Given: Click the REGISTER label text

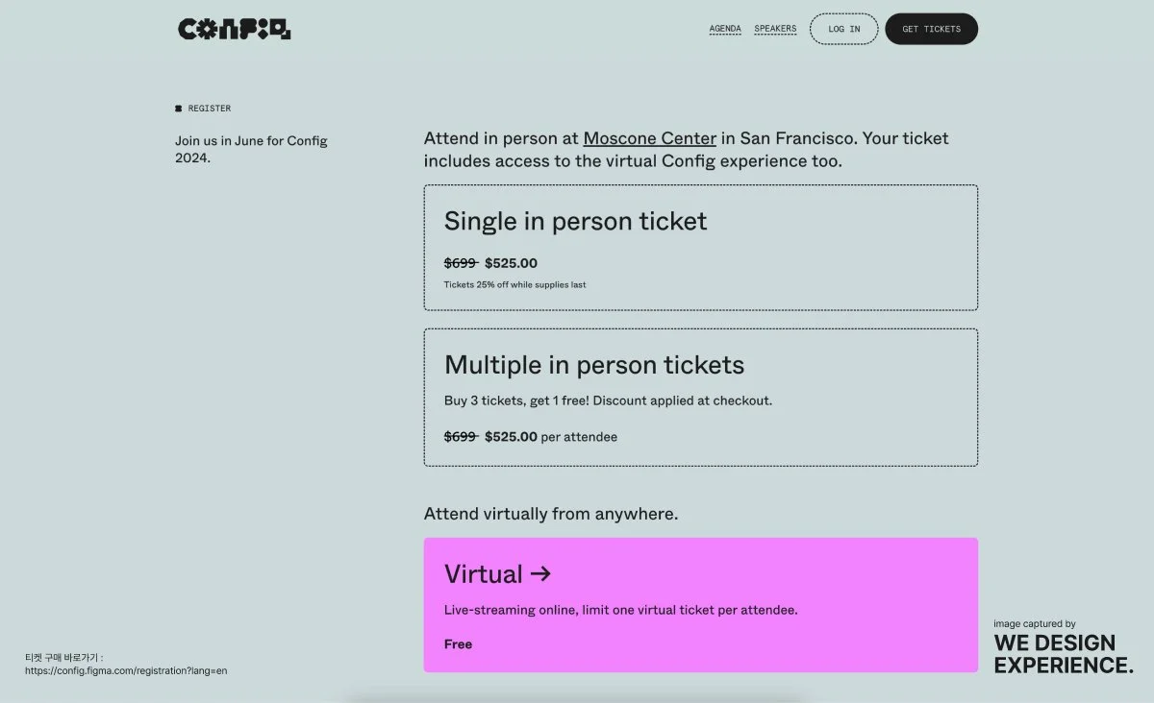Looking at the screenshot, I should click(x=210, y=109).
